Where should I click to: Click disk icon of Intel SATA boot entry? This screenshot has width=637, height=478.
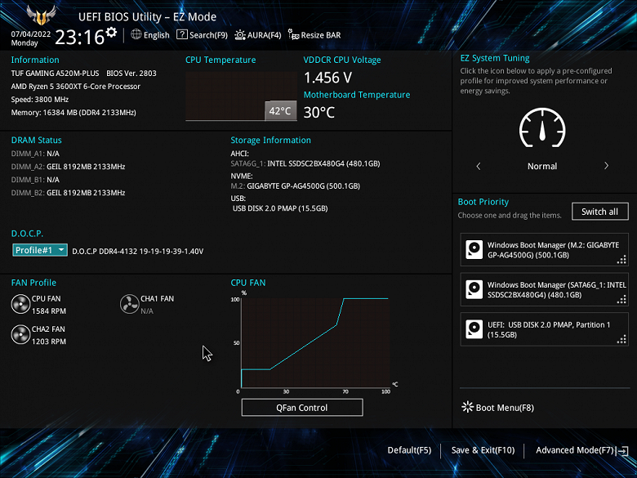coord(474,289)
